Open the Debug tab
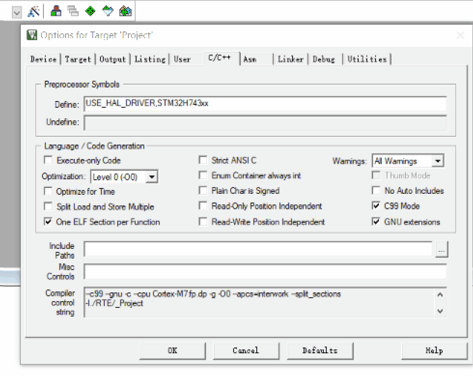 pos(324,59)
